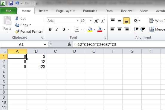Expand the Underline style arrow
165x110 pixels.
[69, 29]
